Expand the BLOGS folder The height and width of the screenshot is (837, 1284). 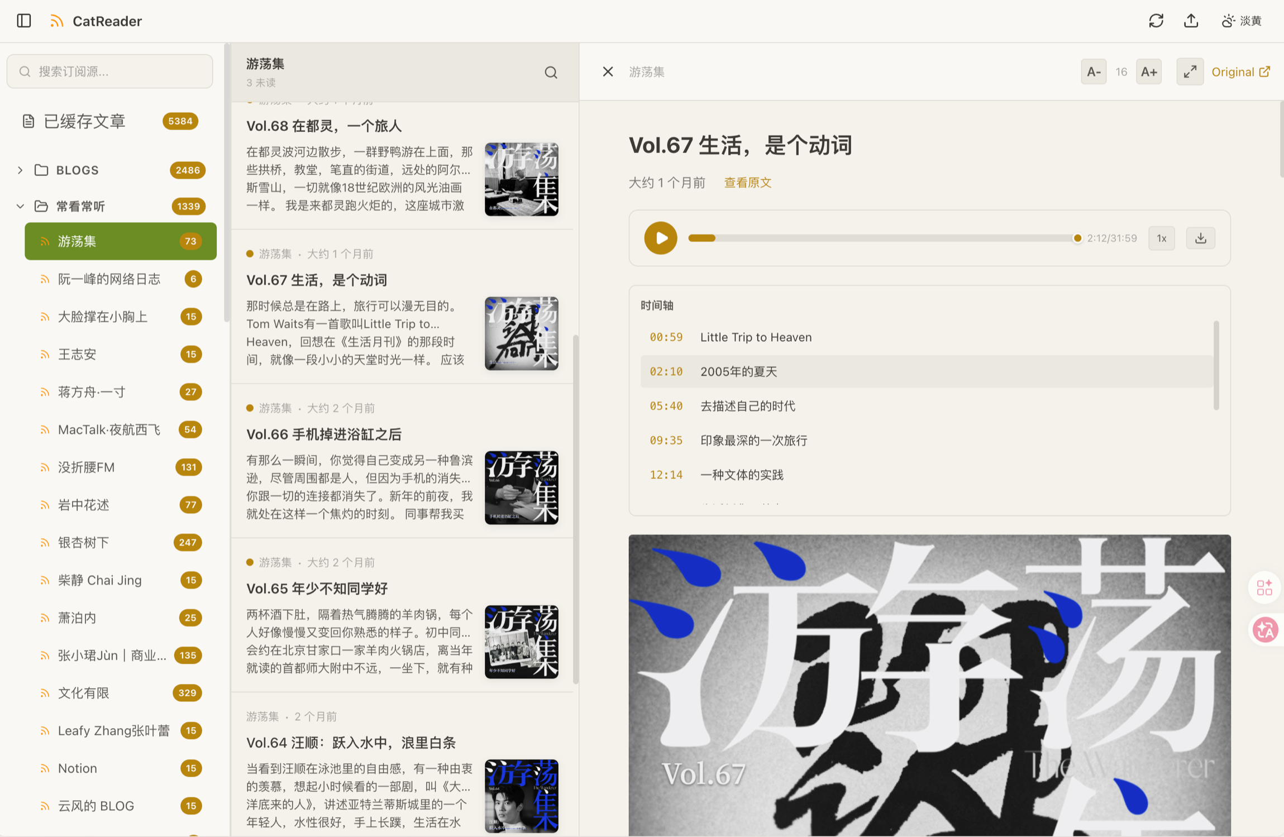(20, 170)
